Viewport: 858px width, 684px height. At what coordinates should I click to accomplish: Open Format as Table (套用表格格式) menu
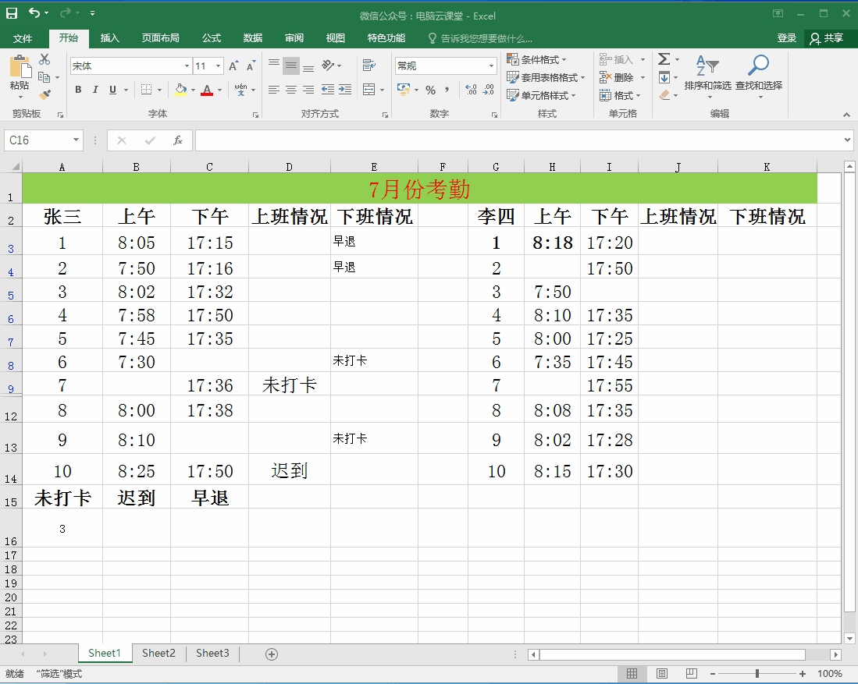point(546,78)
